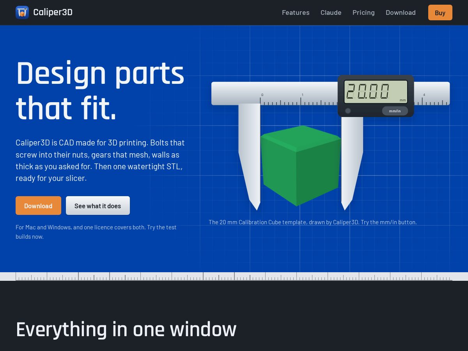
Task: Click the Caliper3D is CAD description paragraph
Action: [x=100, y=160]
